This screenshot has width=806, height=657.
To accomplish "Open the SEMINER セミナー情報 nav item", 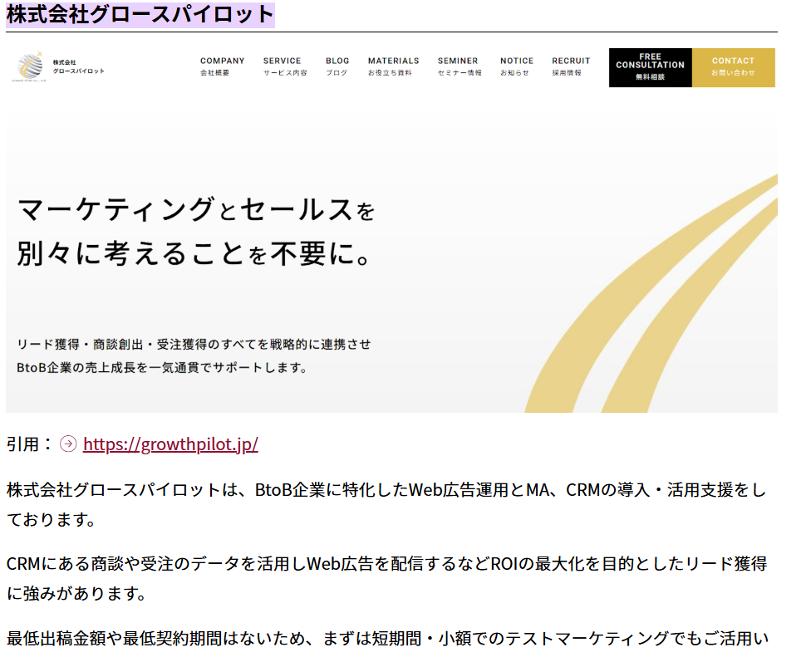I will pos(459,66).
